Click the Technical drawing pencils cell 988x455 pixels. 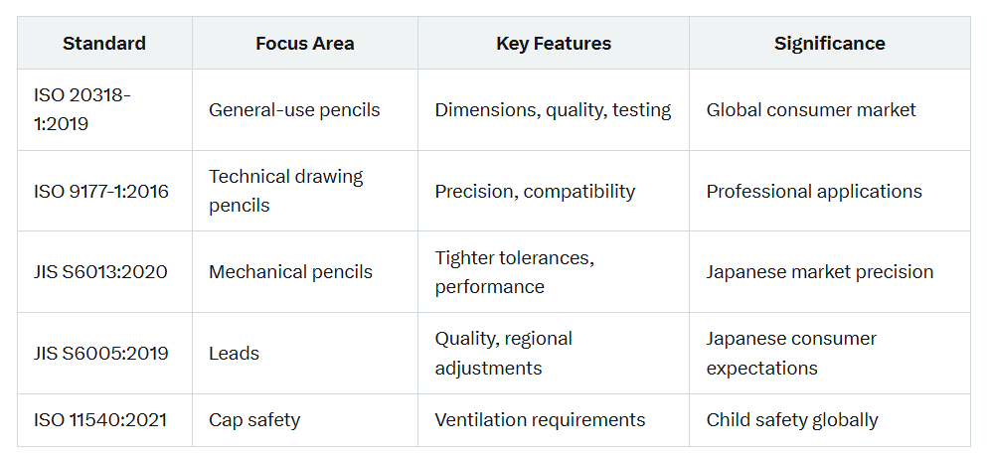tap(305, 191)
